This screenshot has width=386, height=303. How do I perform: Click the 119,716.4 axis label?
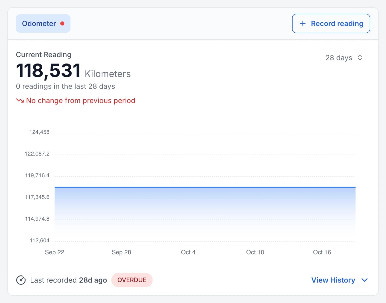pos(37,175)
